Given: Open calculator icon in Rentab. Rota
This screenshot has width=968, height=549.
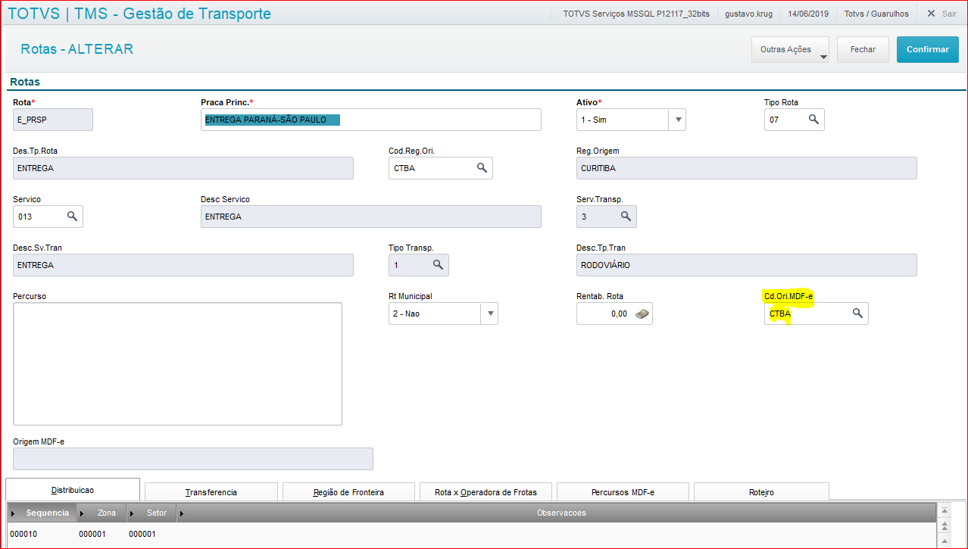Looking at the screenshot, I should pyautogui.click(x=642, y=313).
